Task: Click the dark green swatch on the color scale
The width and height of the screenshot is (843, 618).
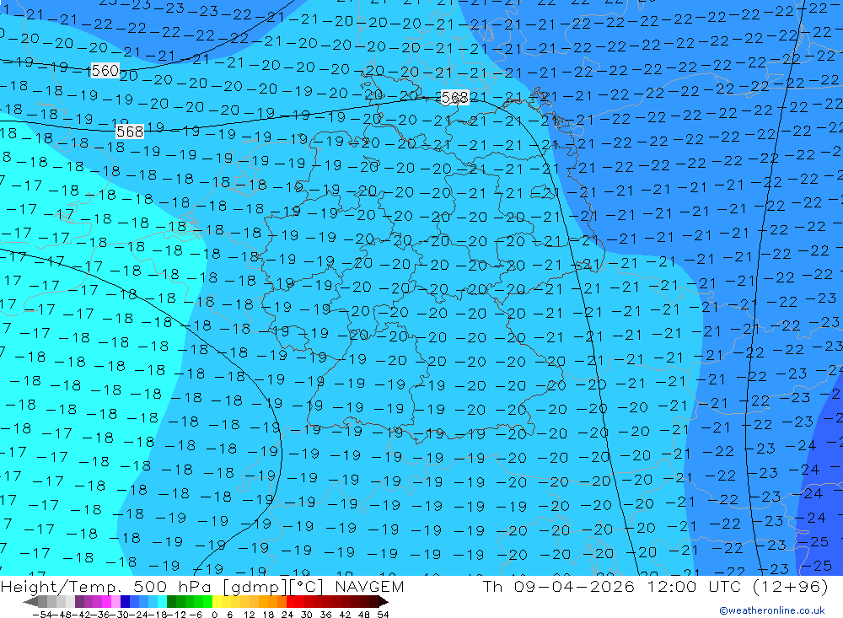Action: click(x=171, y=601)
